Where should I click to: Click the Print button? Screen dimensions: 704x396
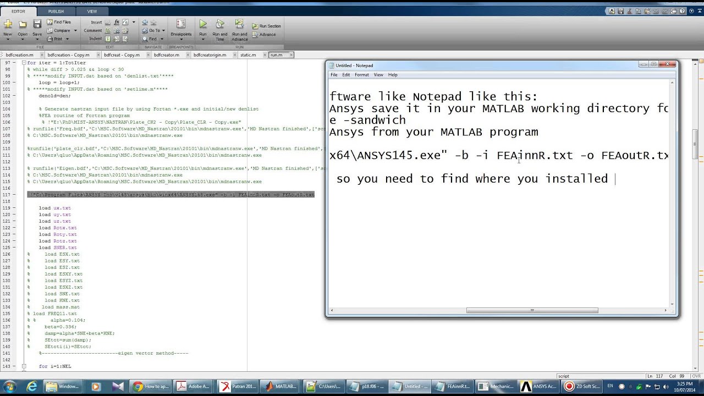pos(54,38)
